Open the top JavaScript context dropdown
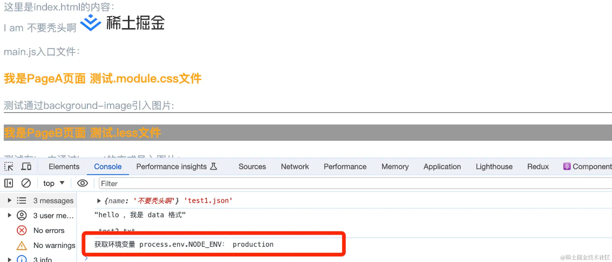 [54, 183]
